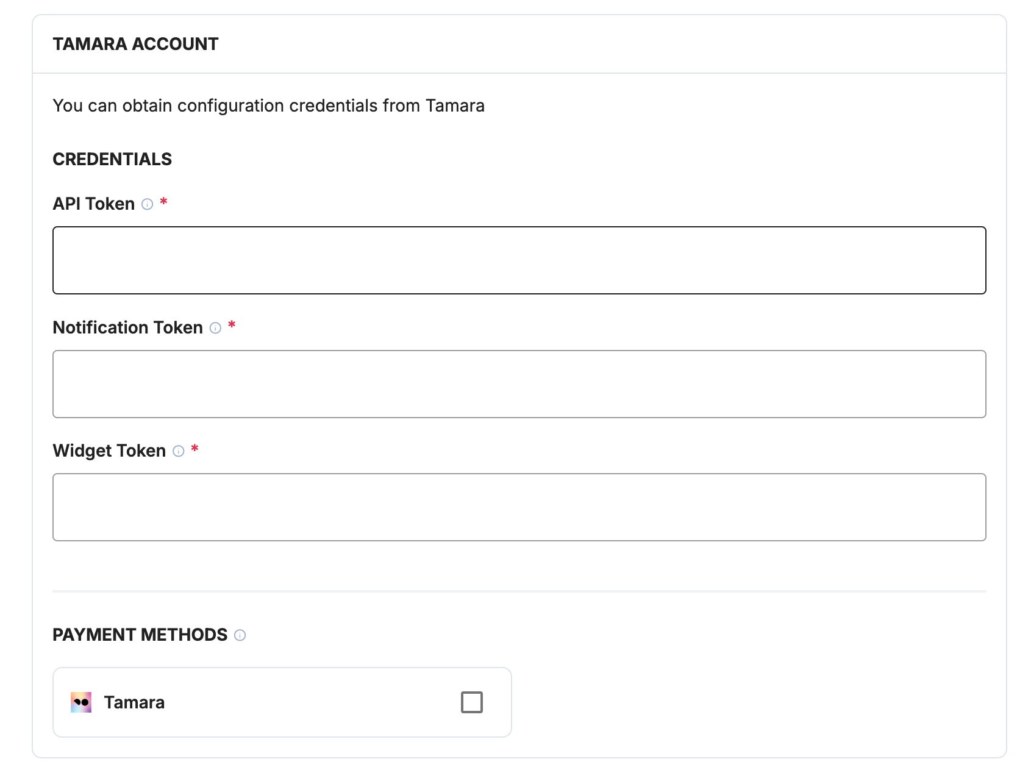Viewport: 1017px width, 784px height.
Task: Click the "Widget Token" label
Action: (110, 451)
